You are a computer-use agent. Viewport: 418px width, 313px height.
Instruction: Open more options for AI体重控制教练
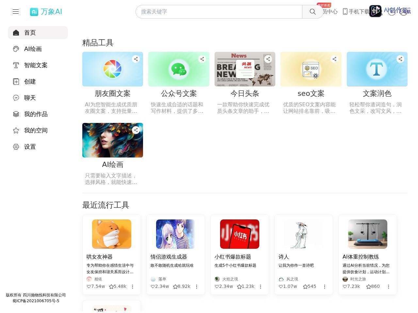(x=389, y=287)
